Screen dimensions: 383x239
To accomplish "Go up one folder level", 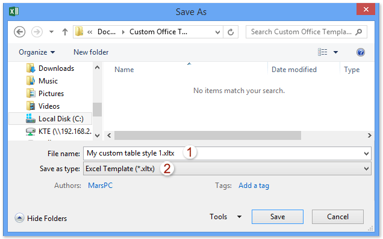I will (x=65, y=32).
